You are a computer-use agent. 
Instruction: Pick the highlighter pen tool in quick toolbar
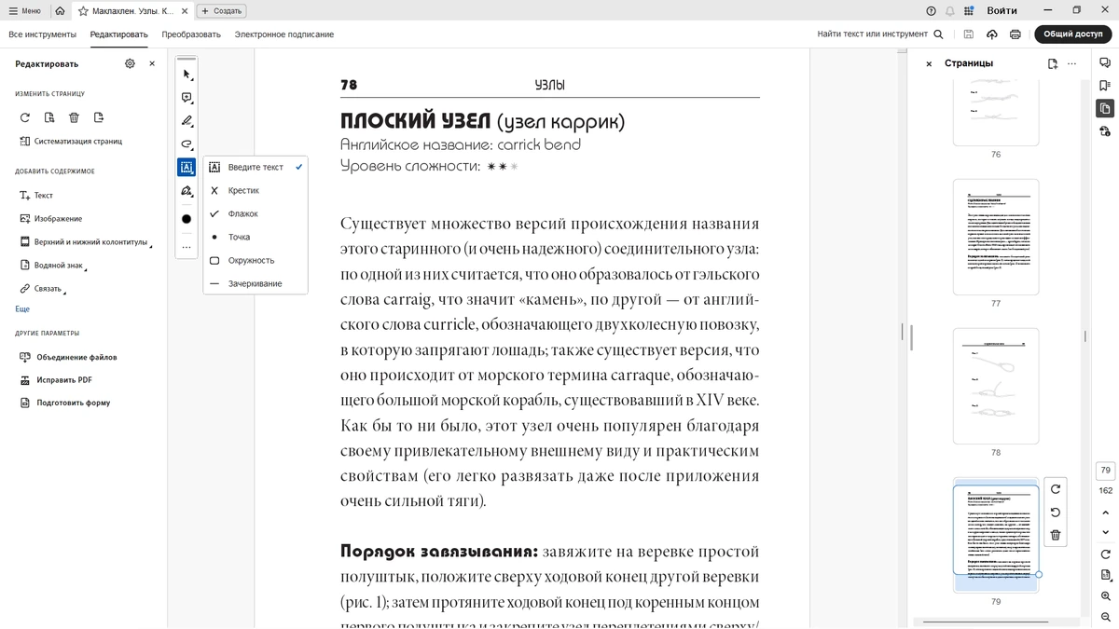186,121
